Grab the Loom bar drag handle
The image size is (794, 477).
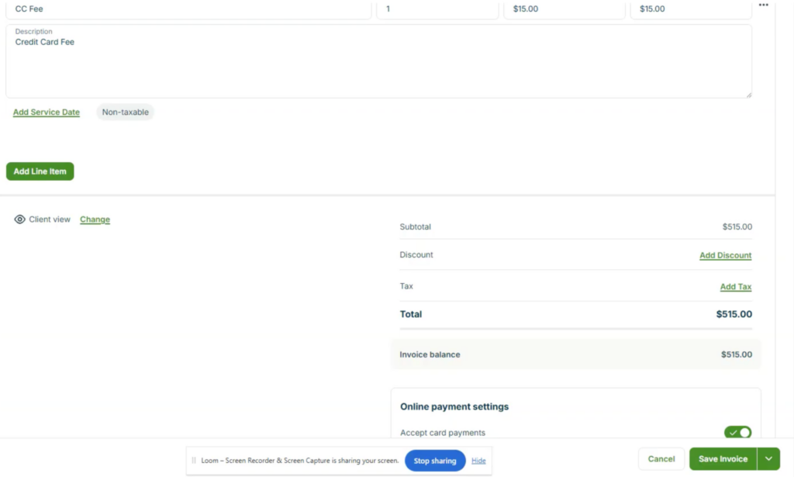point(193,460)
